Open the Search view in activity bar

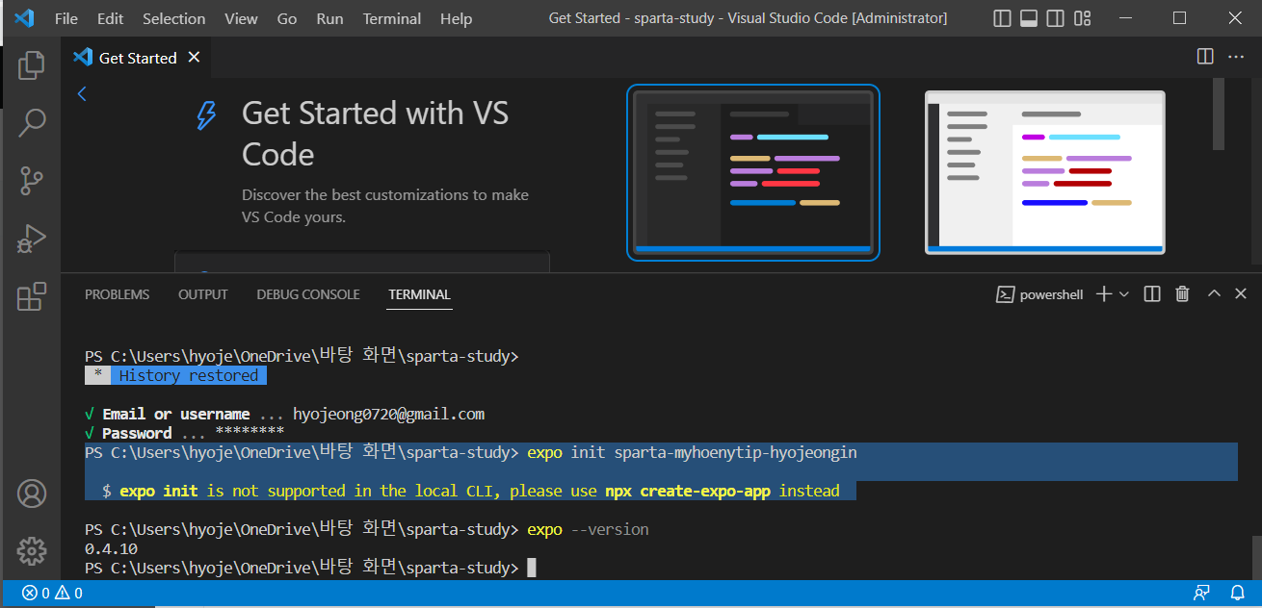point(32,122)
